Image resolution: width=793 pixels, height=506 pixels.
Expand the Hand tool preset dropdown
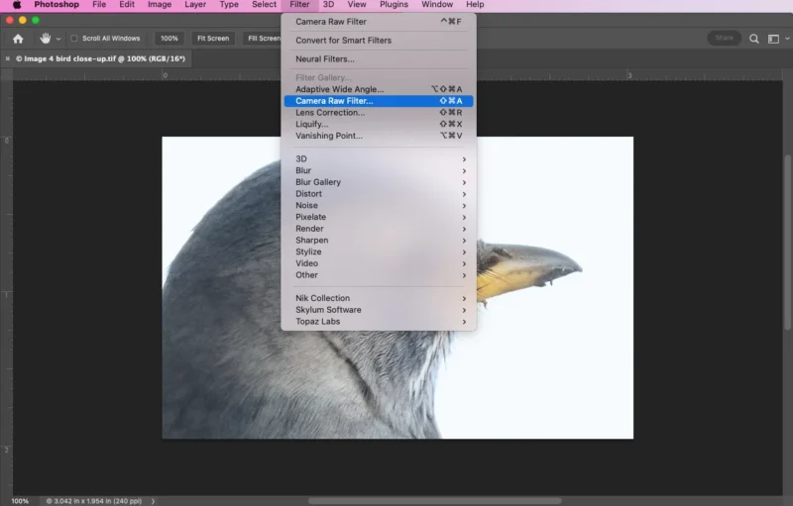[58, 39]
